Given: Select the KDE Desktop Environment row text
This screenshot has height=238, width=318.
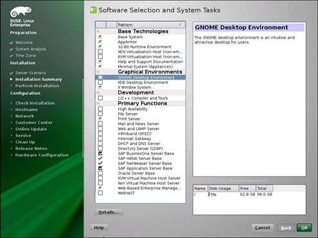Looking at the screenshot, I should [x=143, y=82].
